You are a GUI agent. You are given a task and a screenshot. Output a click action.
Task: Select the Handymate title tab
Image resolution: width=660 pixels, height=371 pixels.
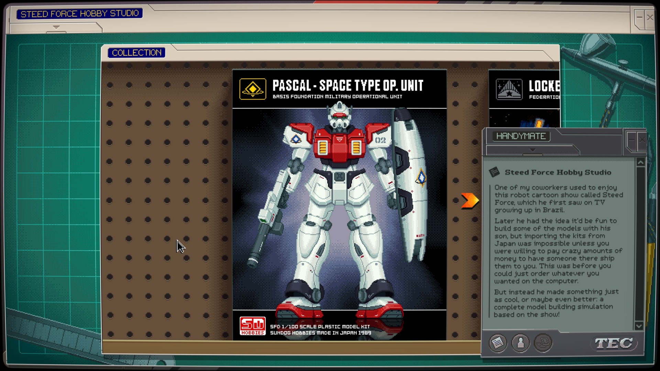pyautogui.click(x=521, y=136)
